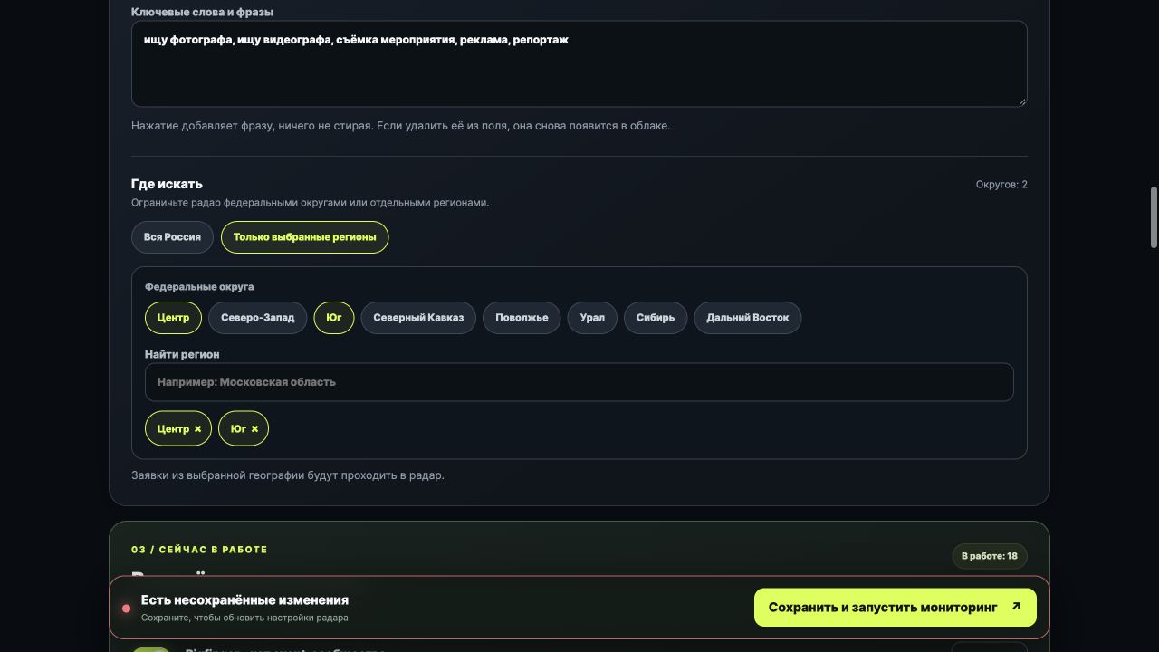Toggle Юг in the Федеральные округа row

pos(334,318)
